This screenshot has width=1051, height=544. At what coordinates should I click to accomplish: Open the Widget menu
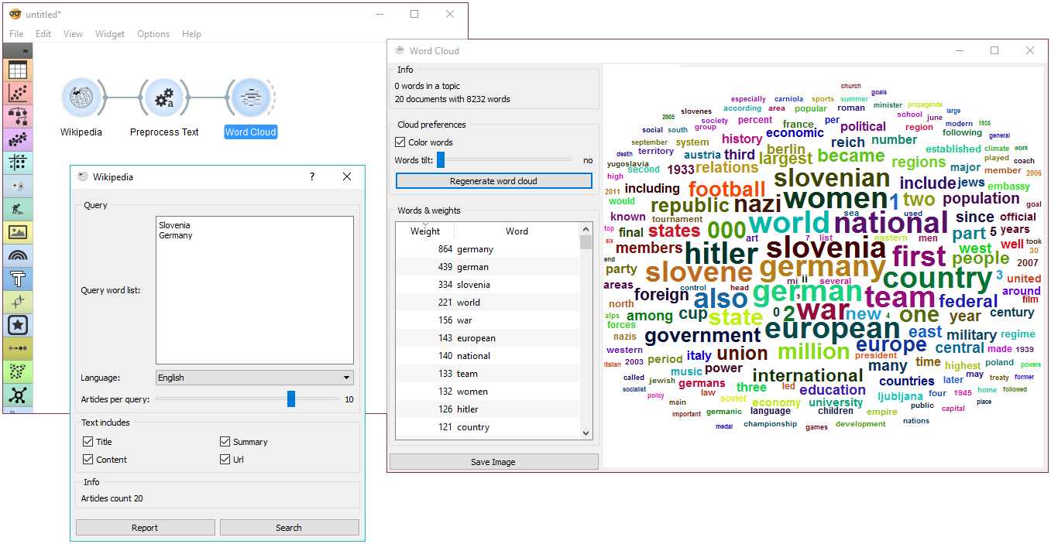(x=110, y=34)
